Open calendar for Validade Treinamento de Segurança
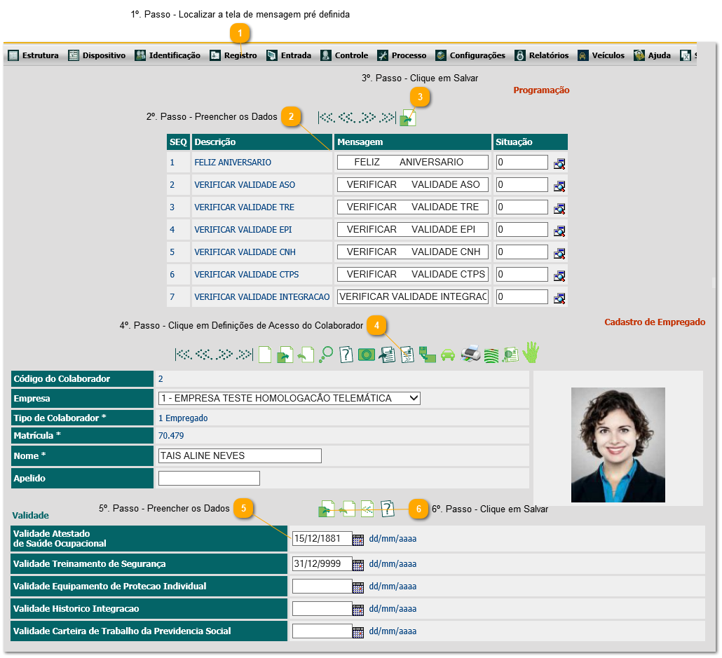722x658 pixels. point(357,565)
